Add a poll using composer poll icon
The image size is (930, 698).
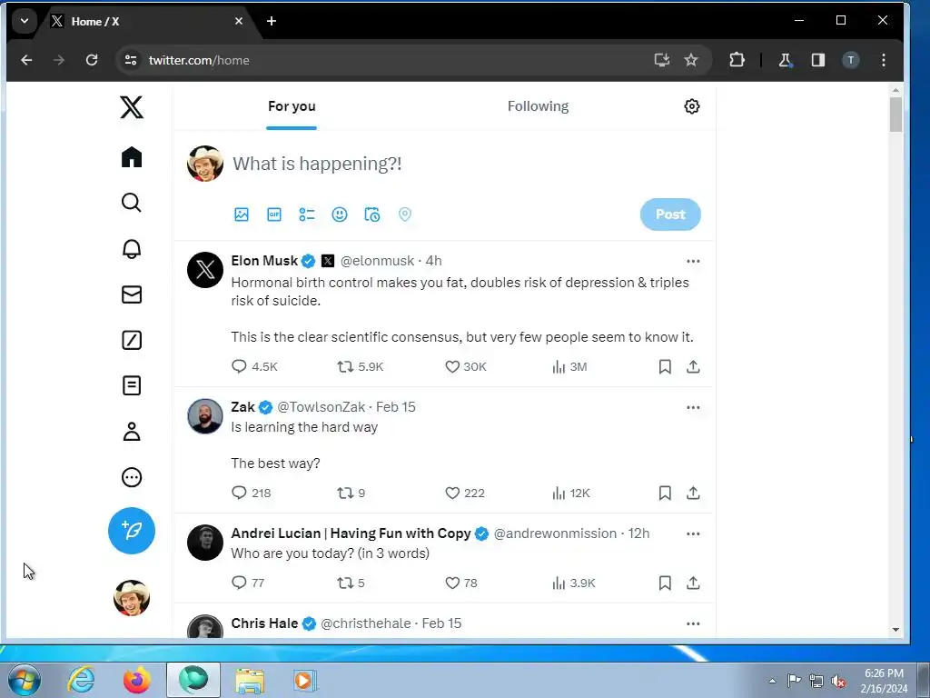(307, 214)
